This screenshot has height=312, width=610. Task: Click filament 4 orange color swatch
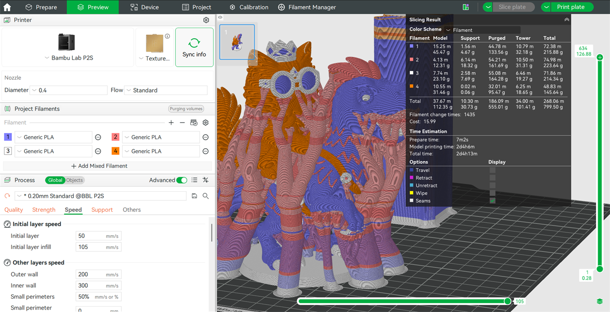click(x=115, y=151)
